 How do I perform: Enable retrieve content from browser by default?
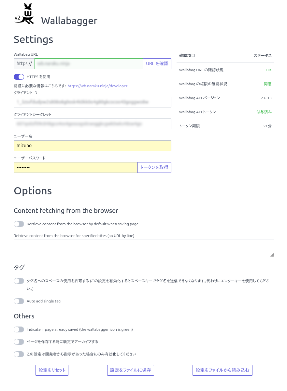19,224
